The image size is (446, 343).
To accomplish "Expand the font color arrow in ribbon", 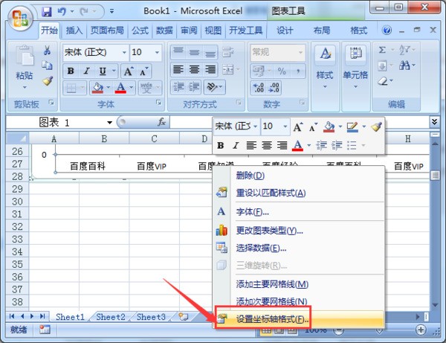I will click(131, 88).
